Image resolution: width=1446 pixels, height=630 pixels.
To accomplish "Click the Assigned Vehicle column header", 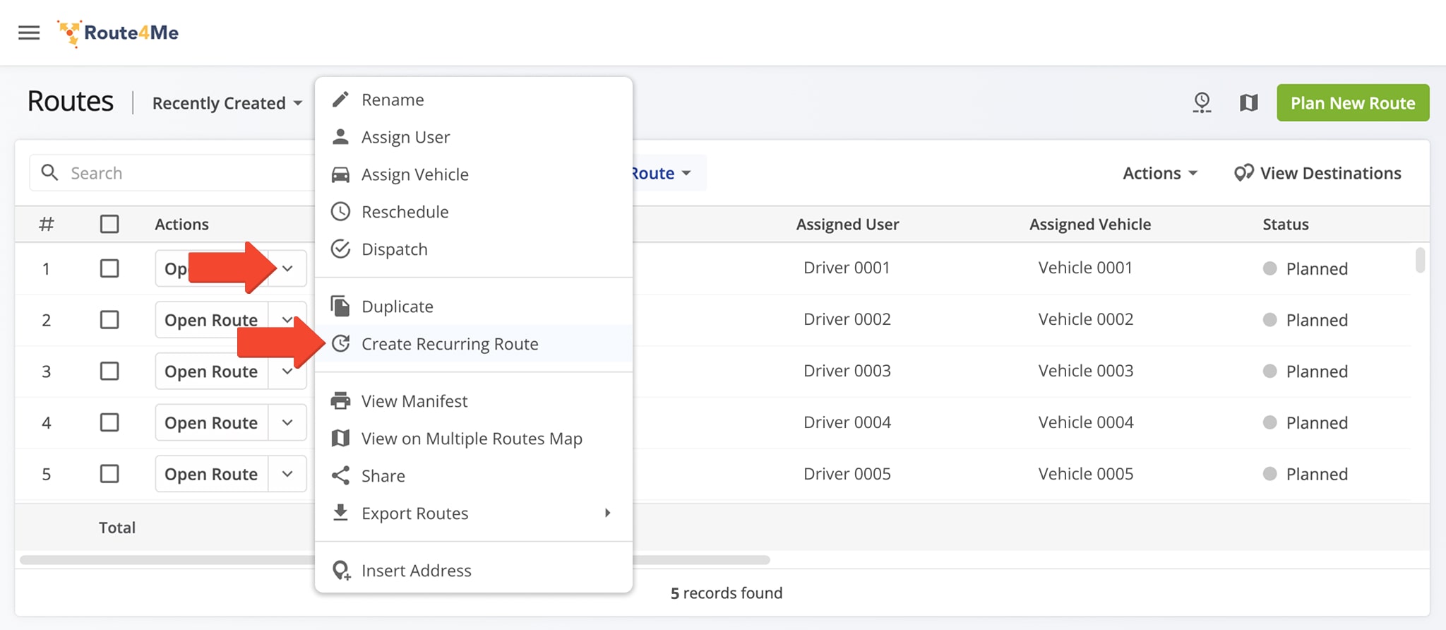I will [x=1090, y=225].
